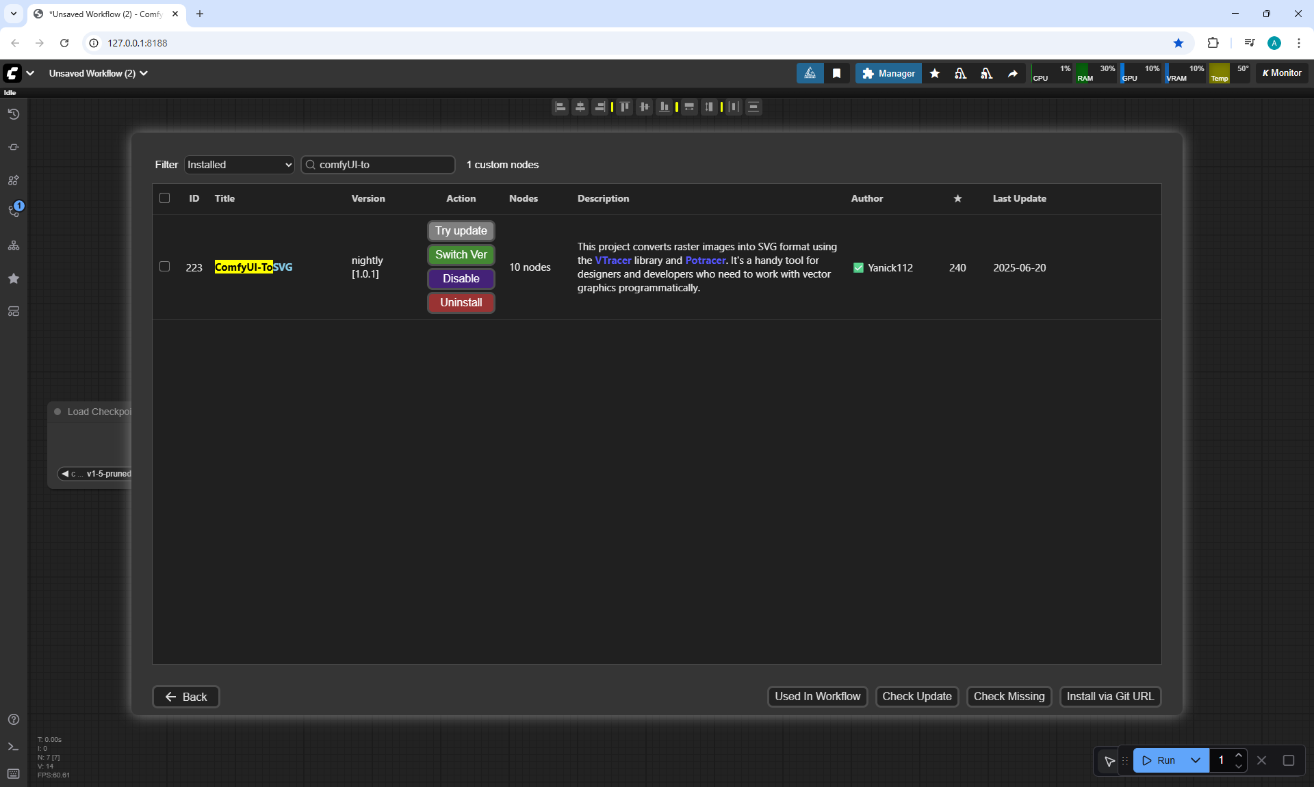Click the align top edges icon

(x=624, y=107)
